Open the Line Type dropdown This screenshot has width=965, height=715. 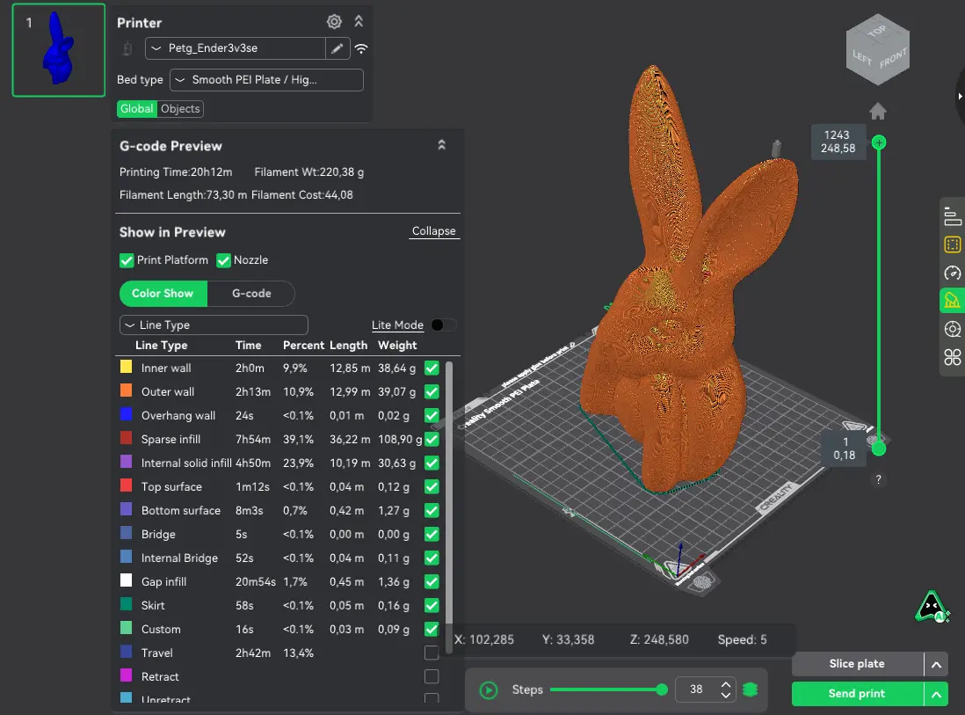coord(214,325)
